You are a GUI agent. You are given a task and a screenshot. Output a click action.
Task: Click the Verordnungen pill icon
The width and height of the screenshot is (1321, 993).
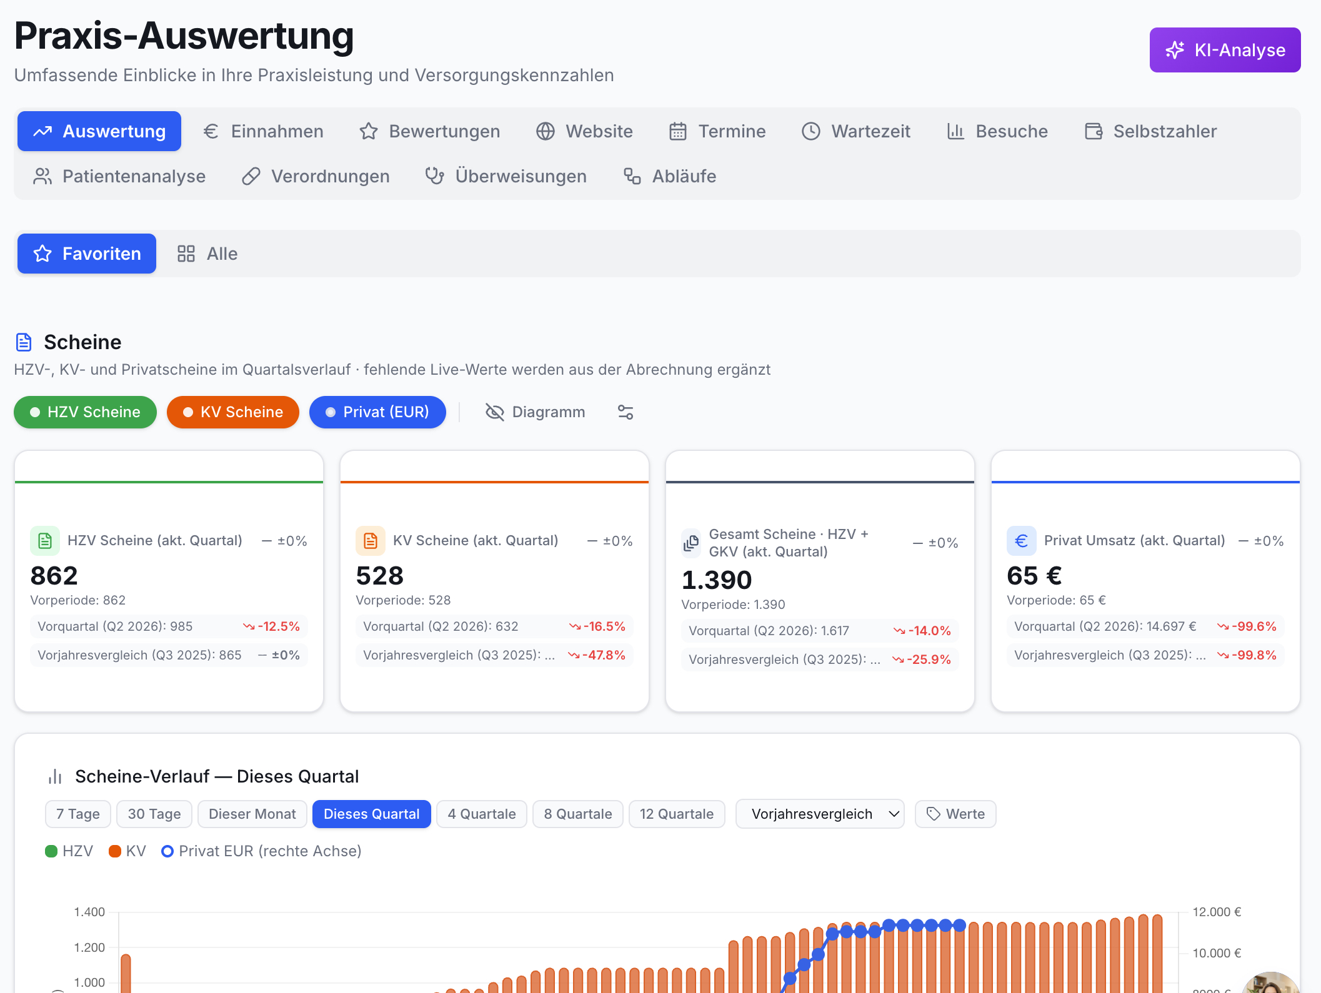coord(251,176)
